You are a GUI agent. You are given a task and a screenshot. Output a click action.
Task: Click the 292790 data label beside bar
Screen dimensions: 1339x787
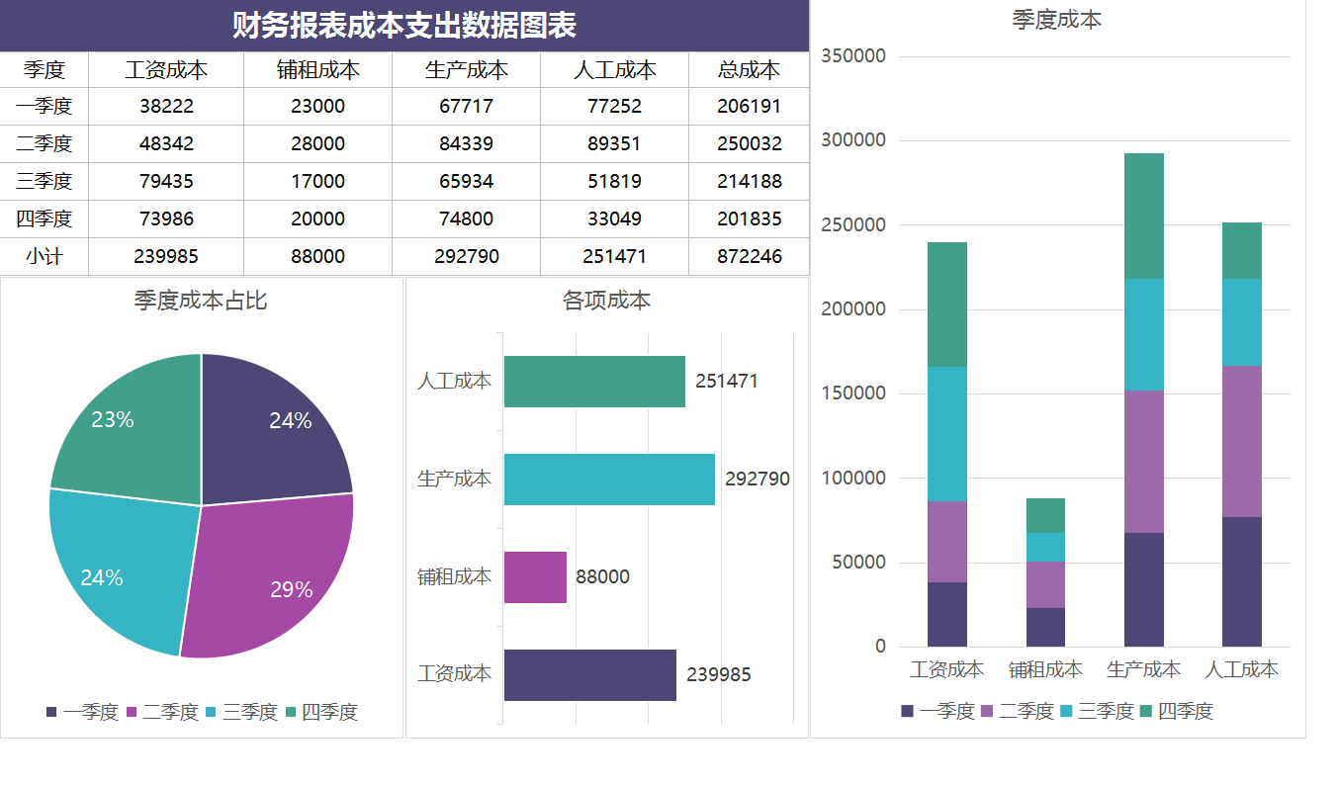coord(758,480)
